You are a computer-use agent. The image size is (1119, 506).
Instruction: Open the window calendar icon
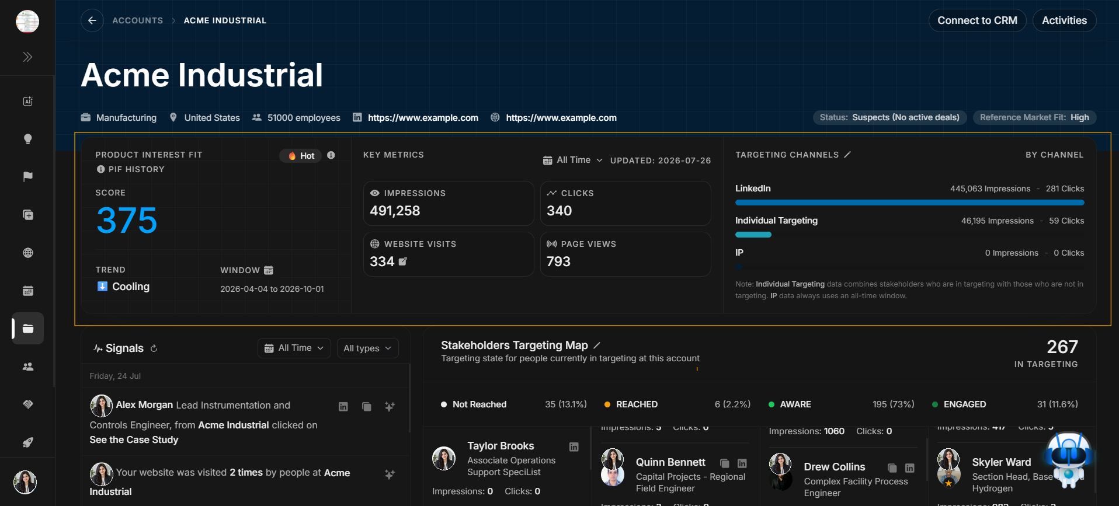tap(269, 270)
